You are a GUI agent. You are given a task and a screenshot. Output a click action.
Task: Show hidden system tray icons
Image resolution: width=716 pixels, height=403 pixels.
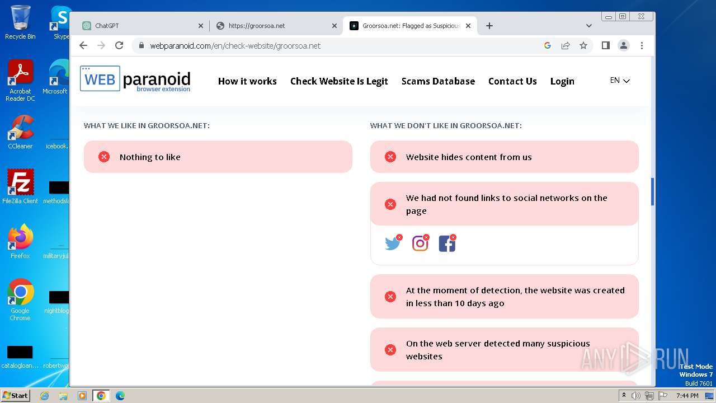point(624,396)
